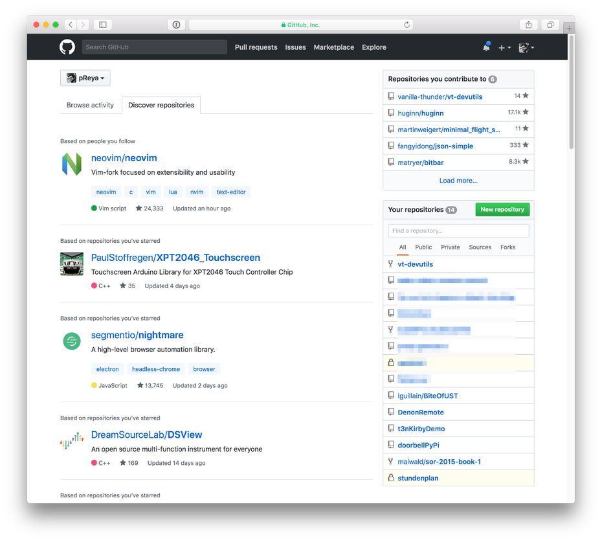Click fork icon beside maiwald/sor-2015-book-1
Image resolution: width=602 pixels, height=542 pixels.
pyautogui.click(x=390, y=461)
